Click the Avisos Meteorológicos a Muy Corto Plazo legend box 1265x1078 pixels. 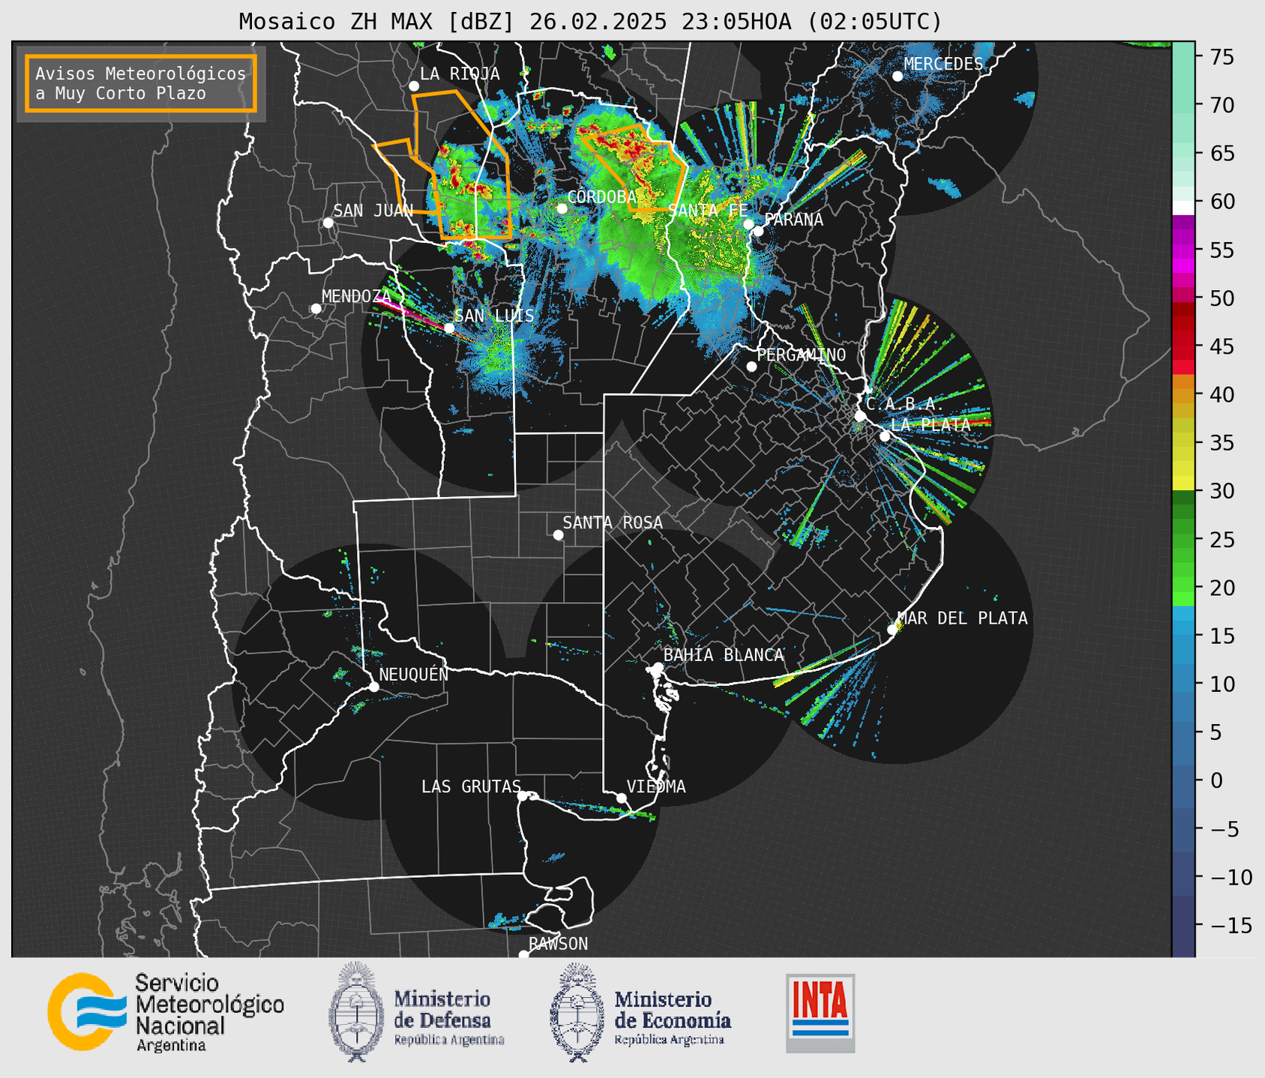tap(141, 83)
